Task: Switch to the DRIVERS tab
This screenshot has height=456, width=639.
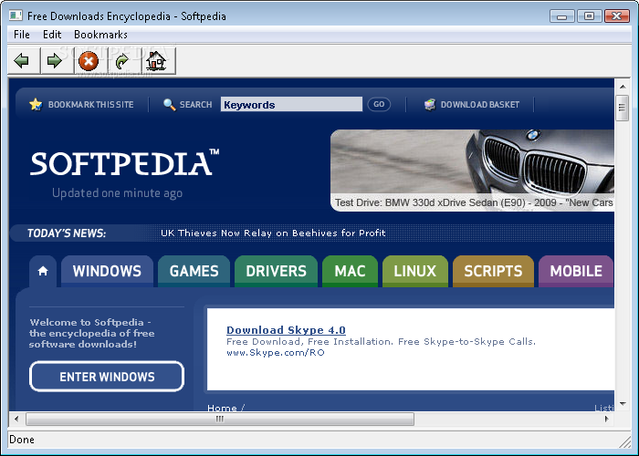Action: click(276, 271)
